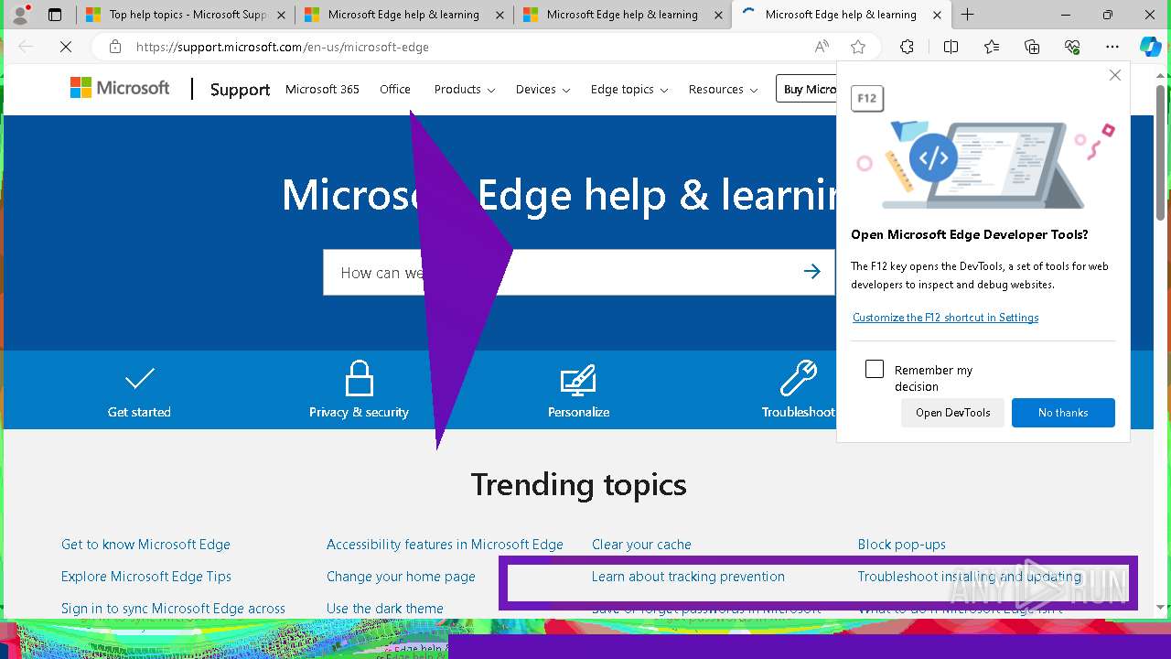Open the Troubleshoot category

point(799,390)
